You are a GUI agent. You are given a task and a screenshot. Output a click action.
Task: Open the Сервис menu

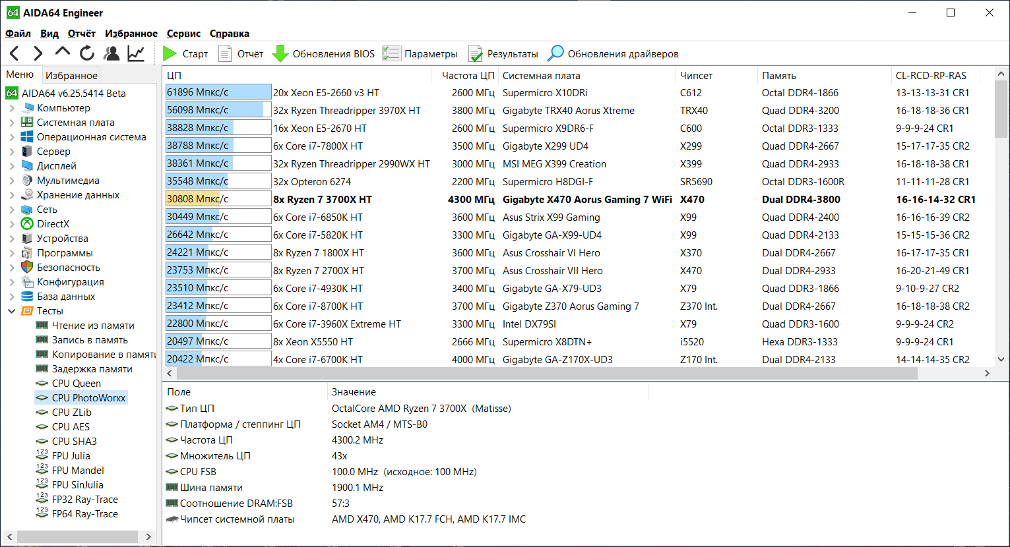click(183, 34)
